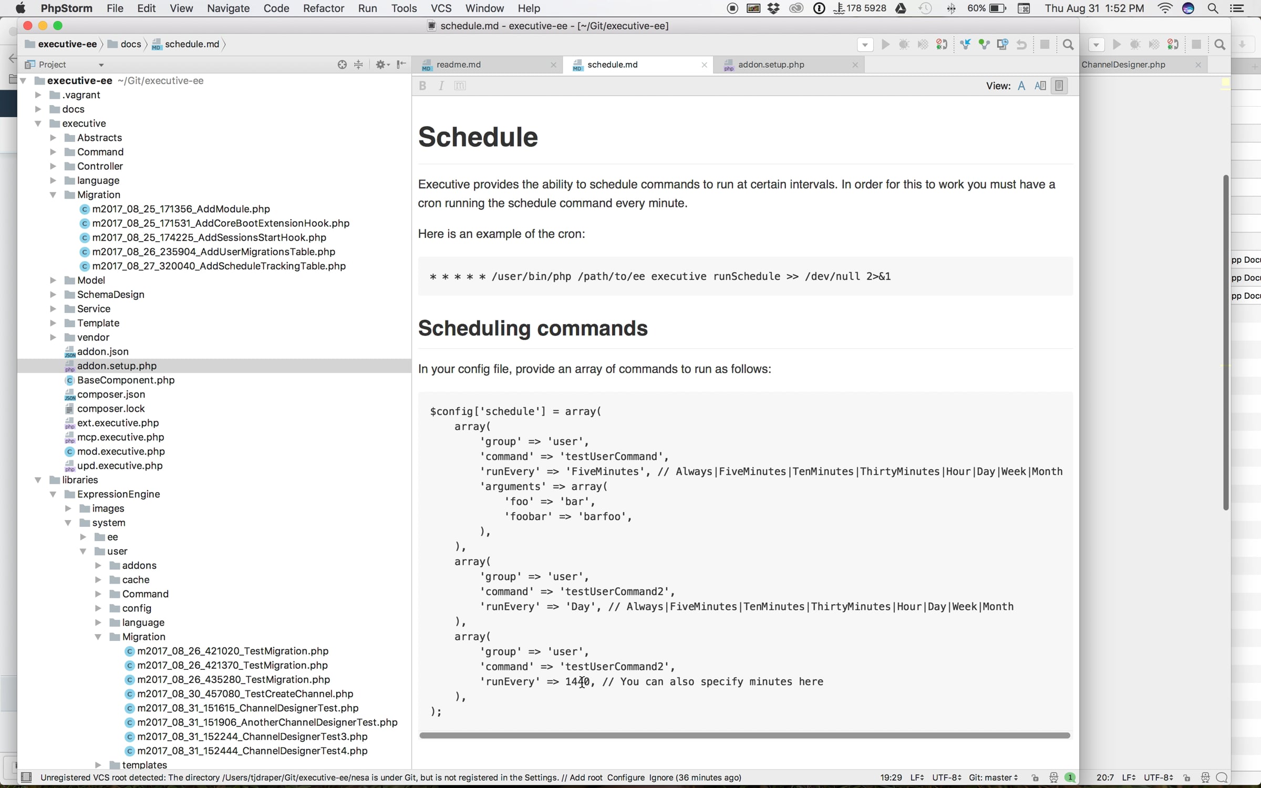Collapse the executive folder
Screen dimensions: 1261x788
tap(38, 123)
